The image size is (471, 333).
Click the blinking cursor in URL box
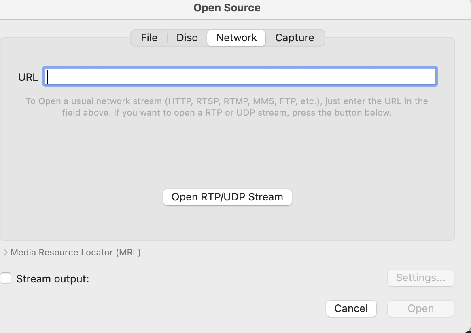(48, 77)
